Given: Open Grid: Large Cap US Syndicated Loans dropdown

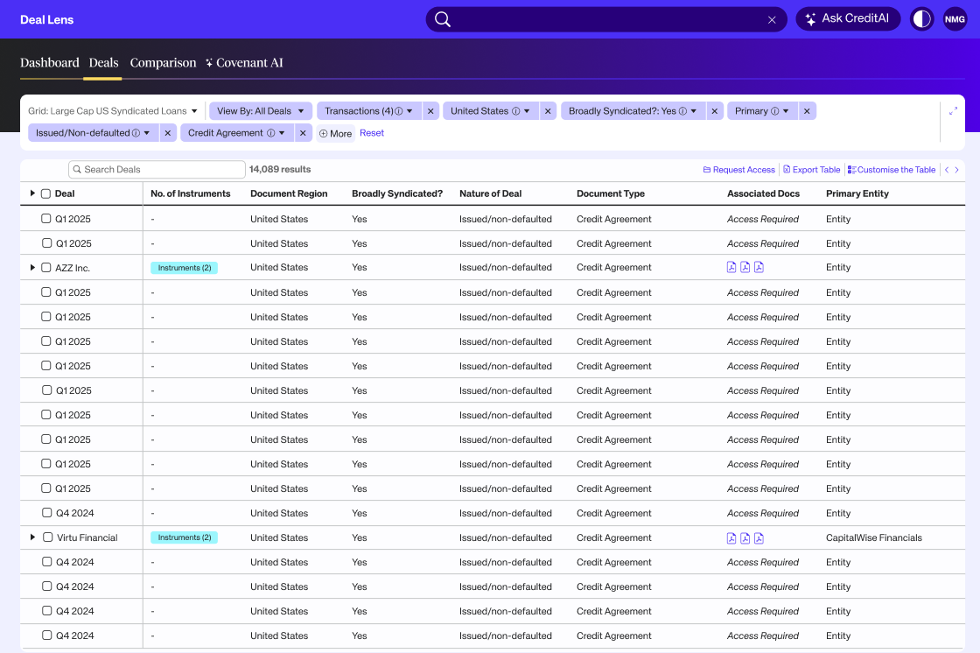Looking at the screenshot, I should click(113, 111).
